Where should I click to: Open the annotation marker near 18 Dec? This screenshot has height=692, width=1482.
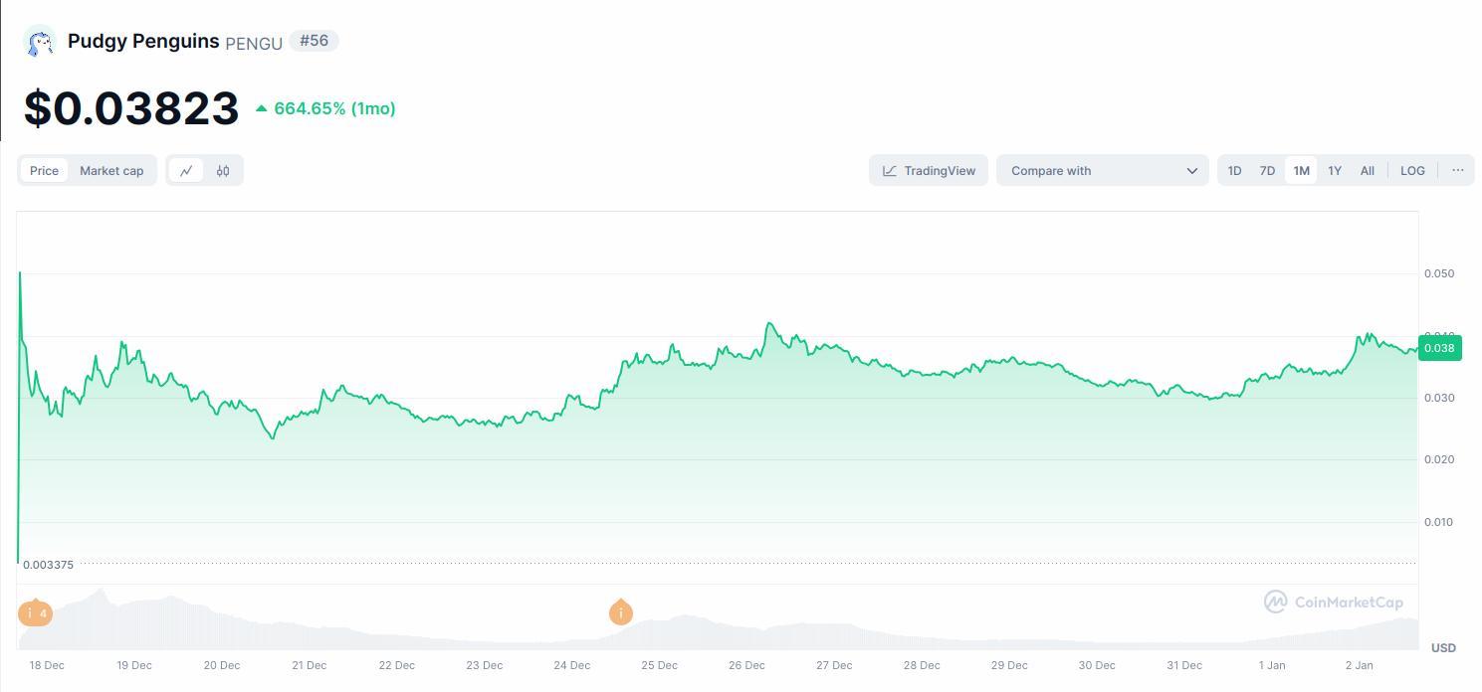(35, 613)
